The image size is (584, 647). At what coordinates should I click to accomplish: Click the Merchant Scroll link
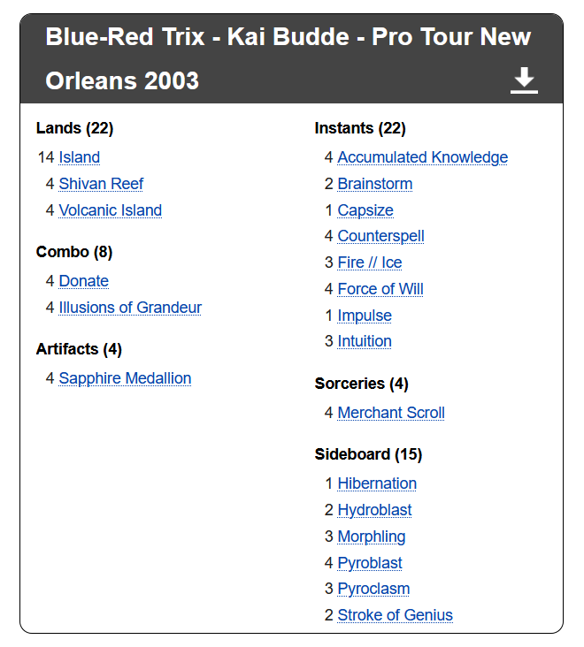391,413
